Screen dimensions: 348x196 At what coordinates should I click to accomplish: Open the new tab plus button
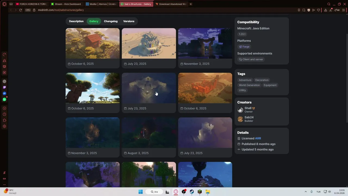click(191, 4)
